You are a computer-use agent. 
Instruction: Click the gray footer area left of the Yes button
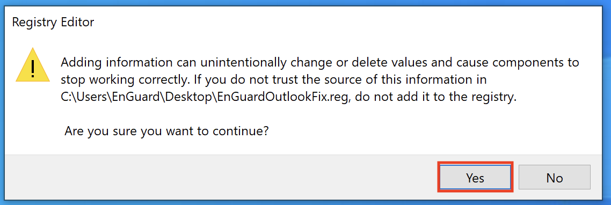[218, 178]
